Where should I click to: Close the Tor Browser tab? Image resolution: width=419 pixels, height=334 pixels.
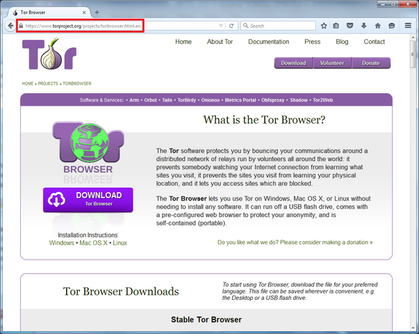[84, 13]
